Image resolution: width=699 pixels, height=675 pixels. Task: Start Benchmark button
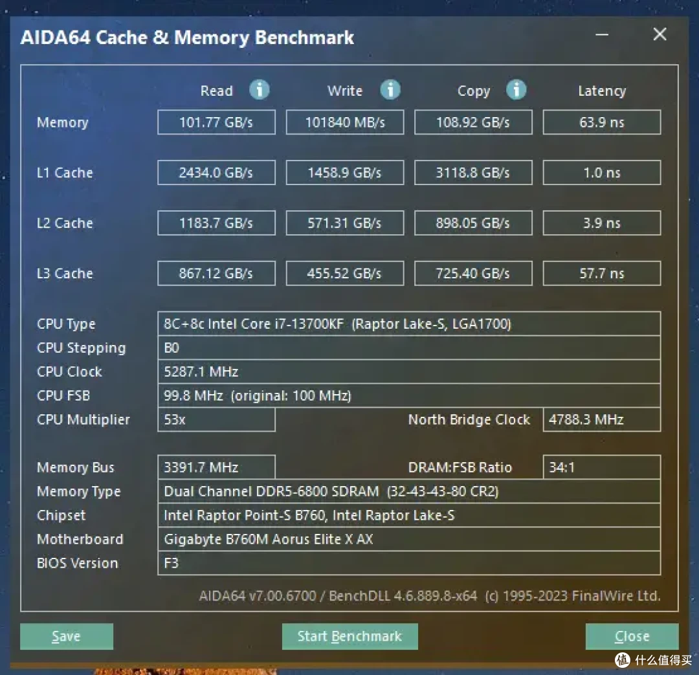[x=350, y=636]
